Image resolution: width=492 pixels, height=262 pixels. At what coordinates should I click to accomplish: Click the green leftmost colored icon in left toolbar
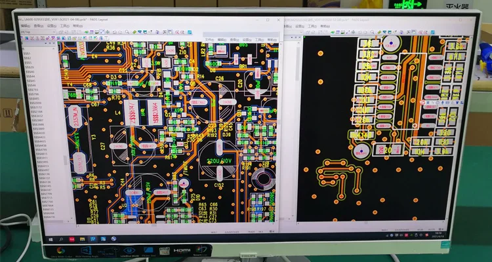click(87, 32)
